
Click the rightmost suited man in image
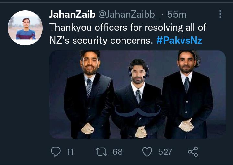pos(187,94)
